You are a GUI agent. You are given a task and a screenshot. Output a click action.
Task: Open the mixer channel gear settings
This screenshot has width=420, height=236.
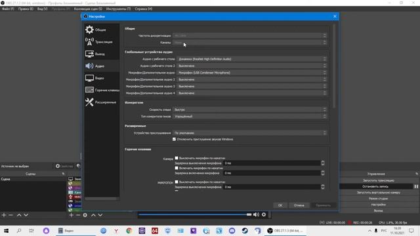264,214
